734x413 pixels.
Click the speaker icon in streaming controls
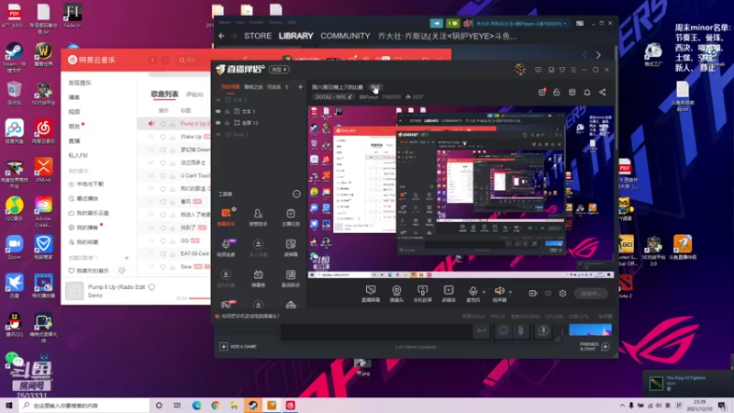point(499,291)
